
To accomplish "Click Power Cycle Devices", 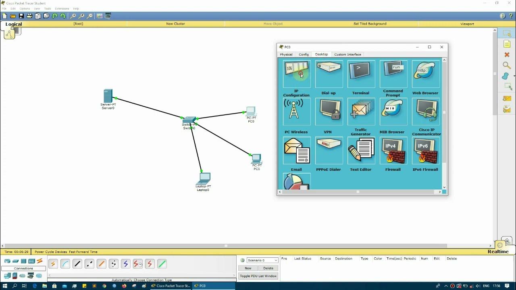I will click(50, 252).
